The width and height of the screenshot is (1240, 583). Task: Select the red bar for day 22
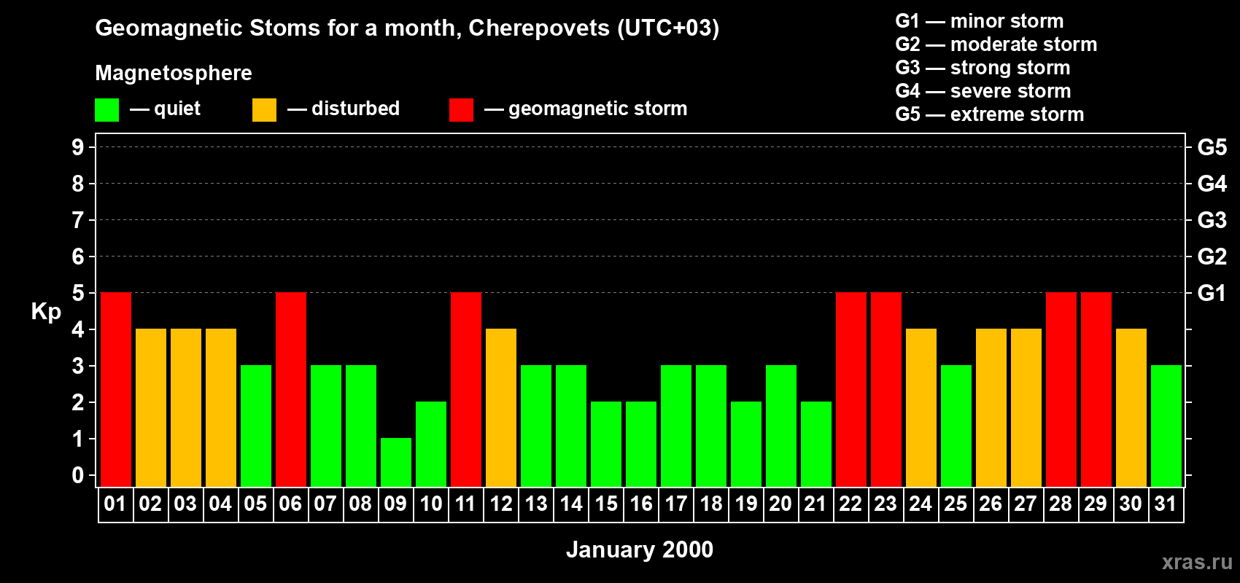tap(851, 389)
